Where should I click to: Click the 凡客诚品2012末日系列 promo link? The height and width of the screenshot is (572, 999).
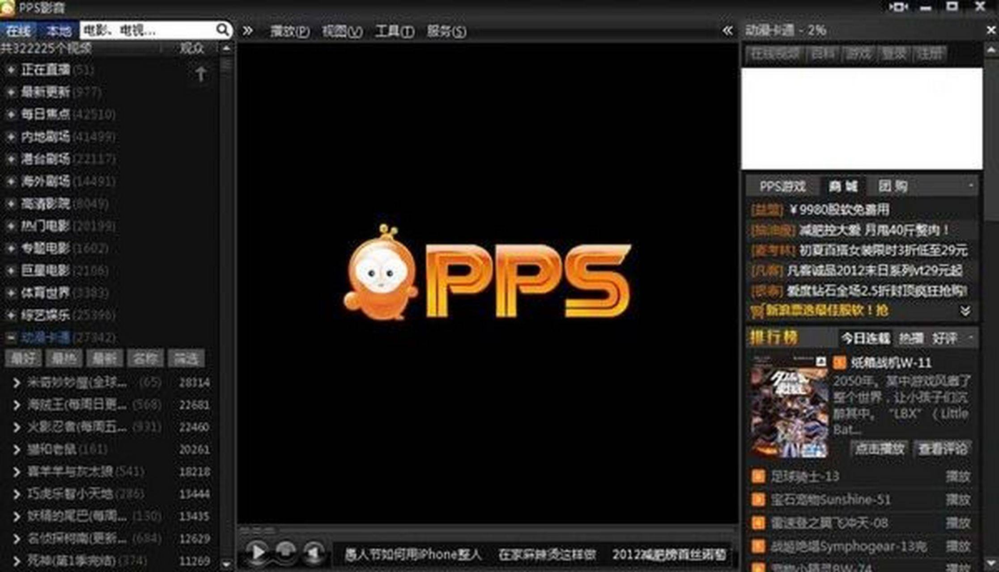tap(874, 270)
